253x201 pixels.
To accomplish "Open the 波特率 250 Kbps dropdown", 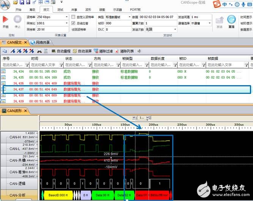I will [x=66, y=17].
